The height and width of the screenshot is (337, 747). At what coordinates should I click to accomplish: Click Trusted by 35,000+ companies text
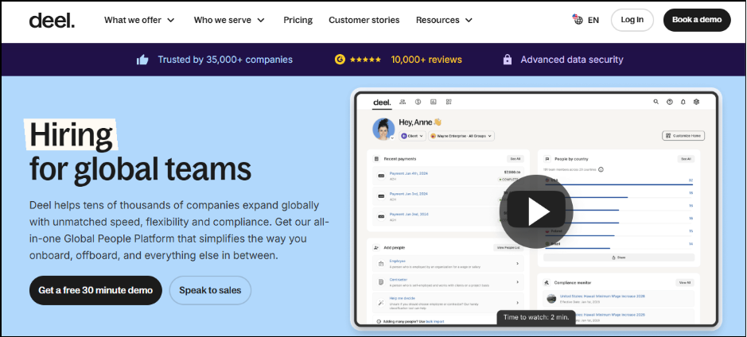[x=225, y=60]
